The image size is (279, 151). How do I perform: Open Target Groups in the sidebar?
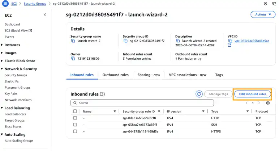point(14,121)
